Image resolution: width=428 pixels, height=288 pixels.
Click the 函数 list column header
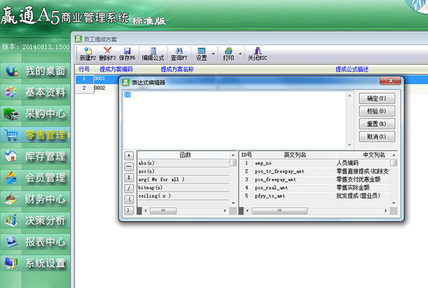(x=184, y=155)
